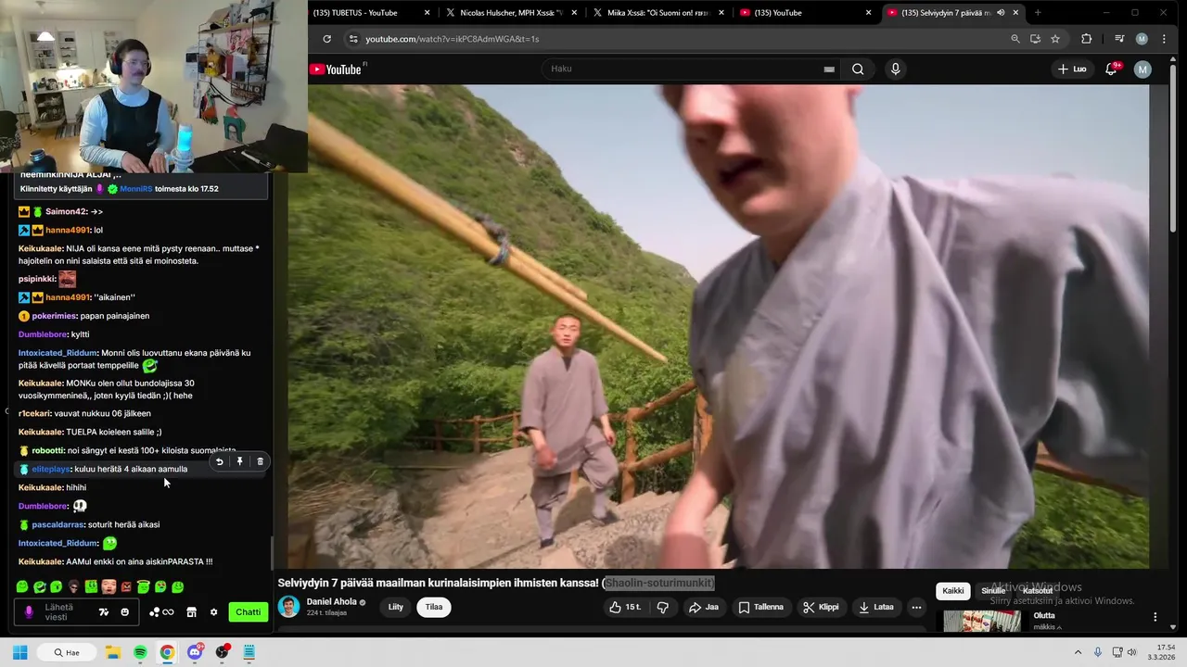The width and height of the screenshot is (1187, 667).
Task: Click the YouTube page vertical scrollbar
Action: pos(1172,148)
